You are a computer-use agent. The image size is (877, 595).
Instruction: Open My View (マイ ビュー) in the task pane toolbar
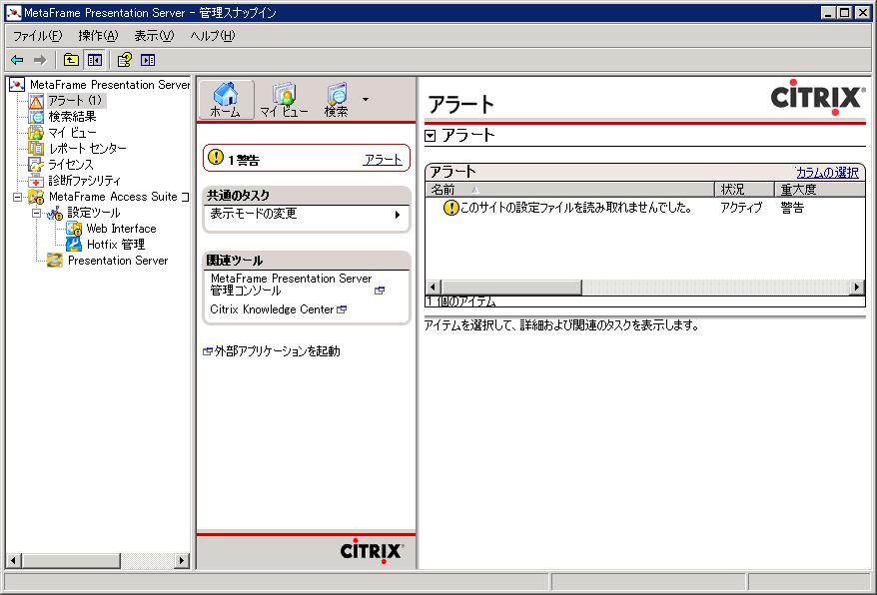click(284, 100)
